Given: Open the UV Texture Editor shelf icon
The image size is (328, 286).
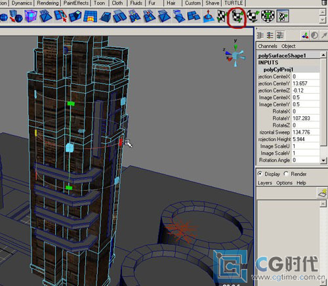Looking at the screenshot, I should pos(283,16).
